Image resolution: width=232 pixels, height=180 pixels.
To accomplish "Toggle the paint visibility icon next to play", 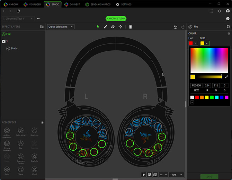I will (x=150, y=175).
